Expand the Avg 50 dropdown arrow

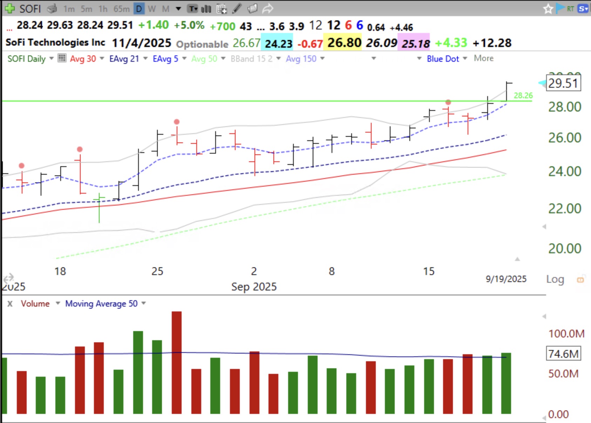[223, 58]
